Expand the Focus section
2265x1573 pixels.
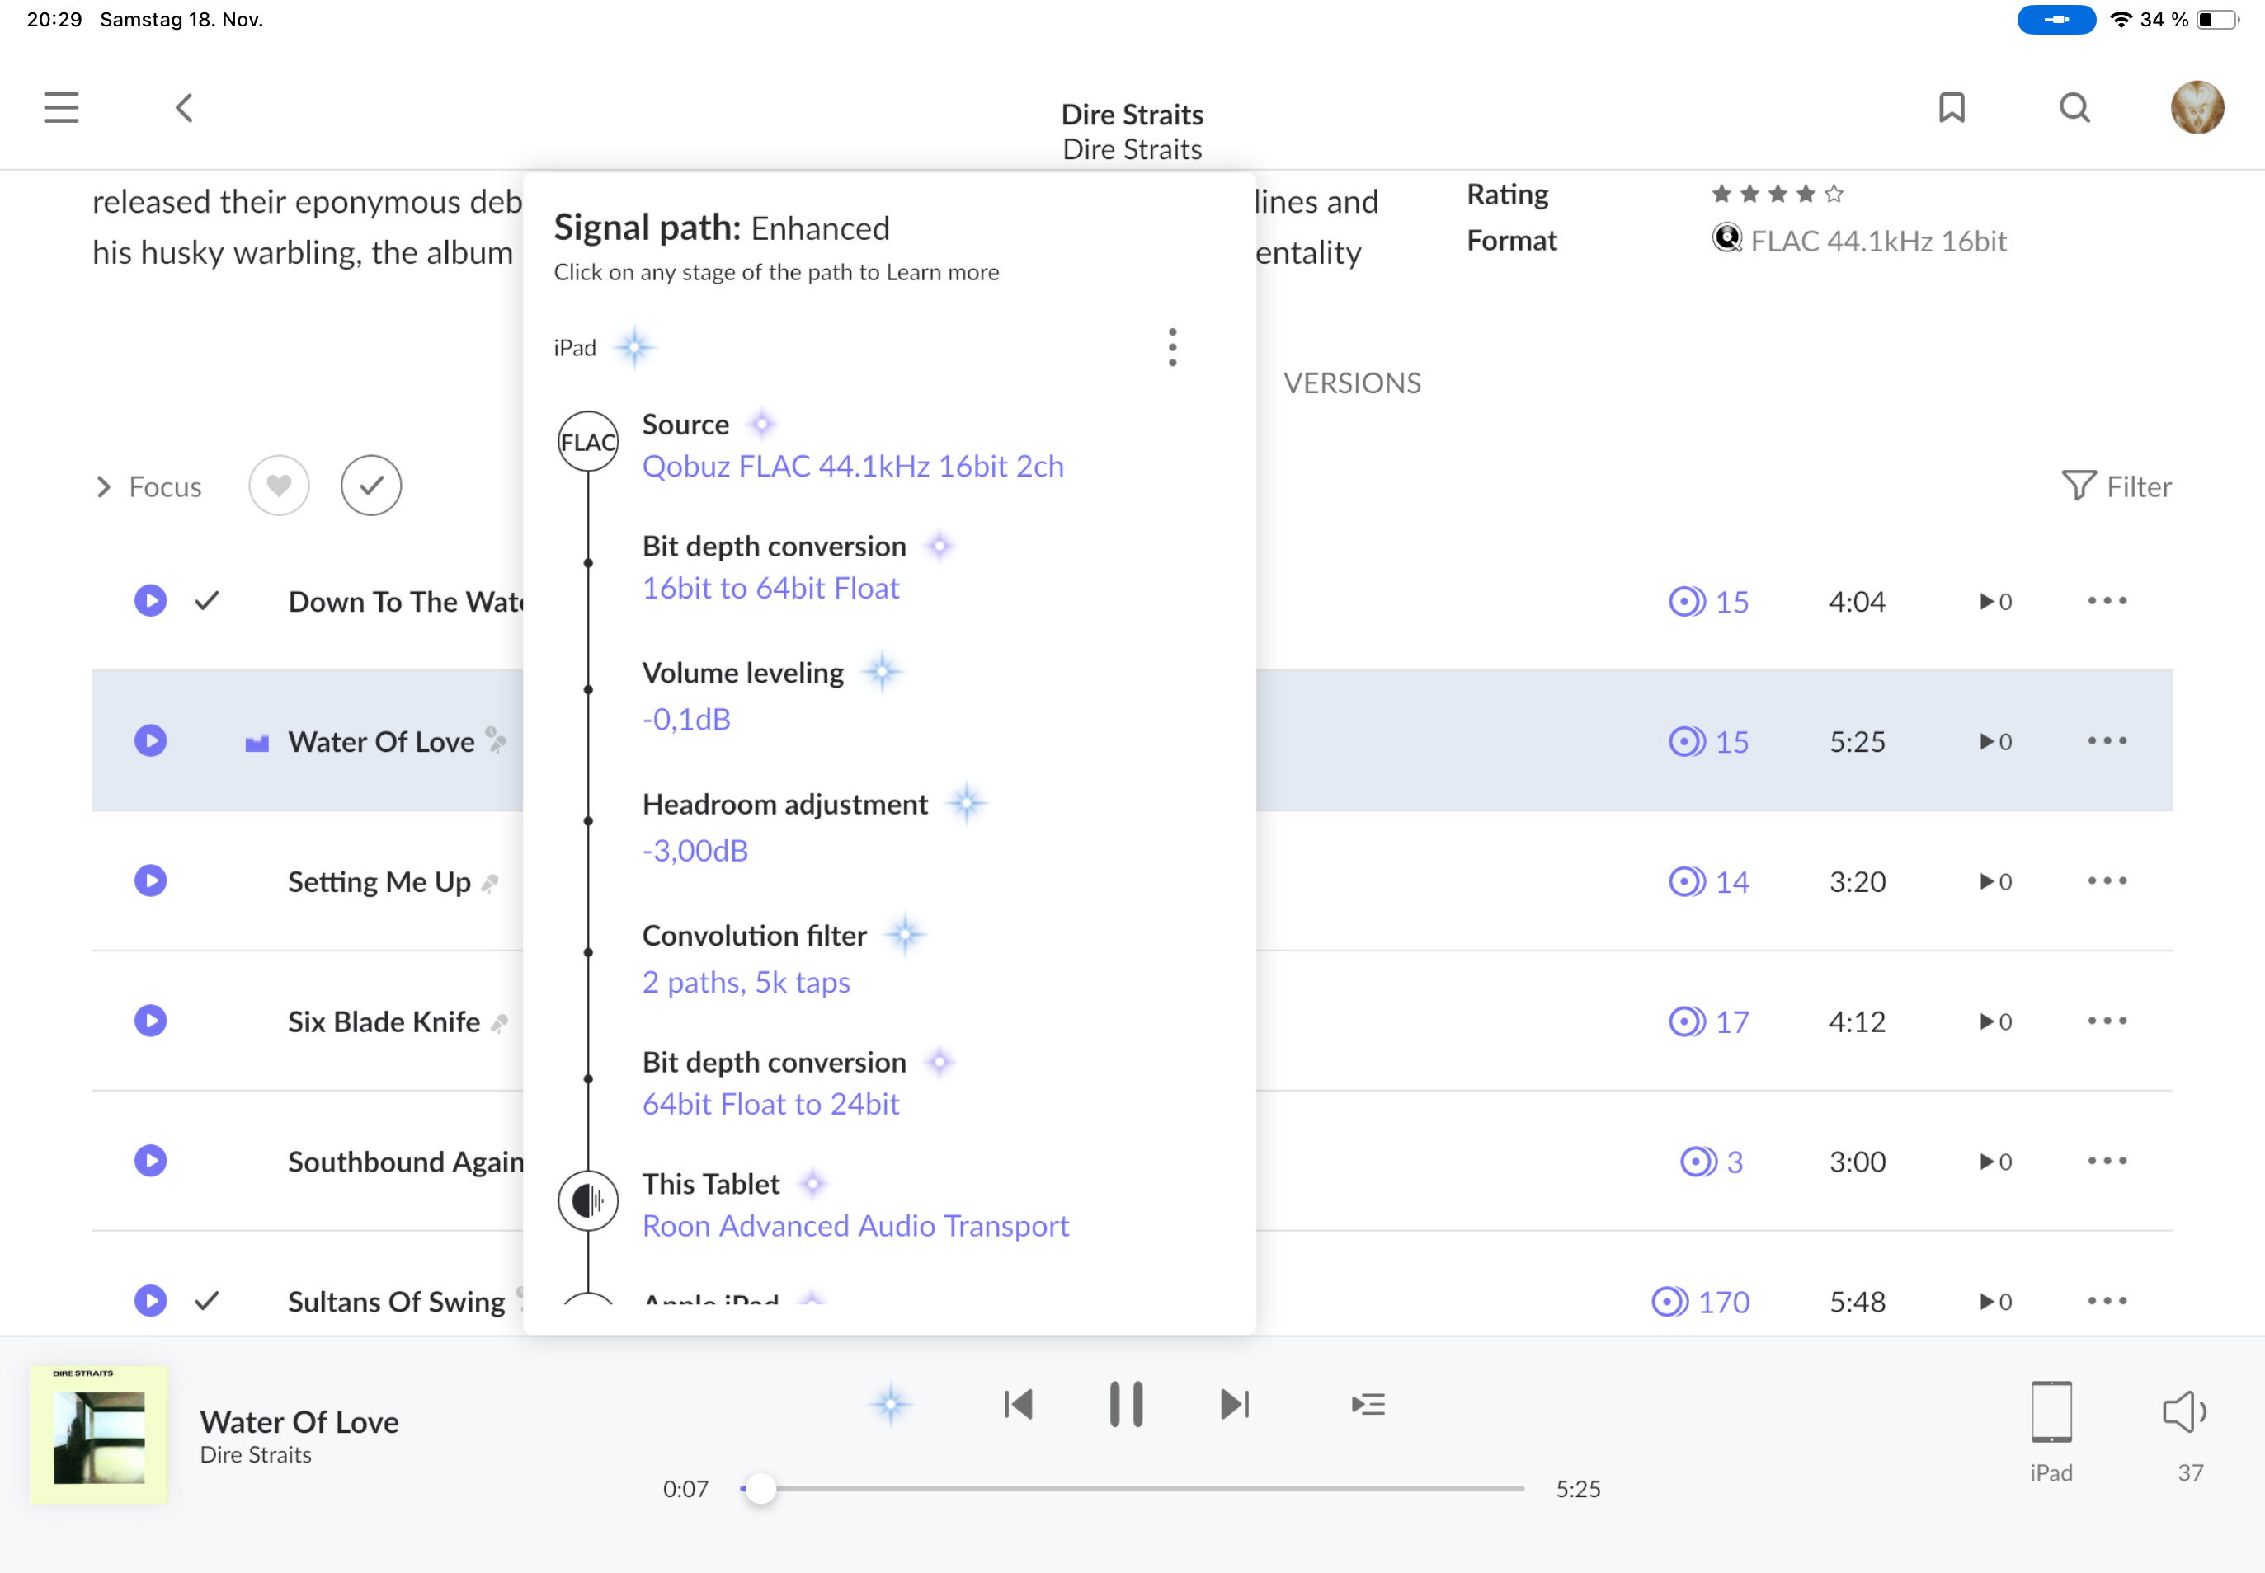[x=149, y=487]
